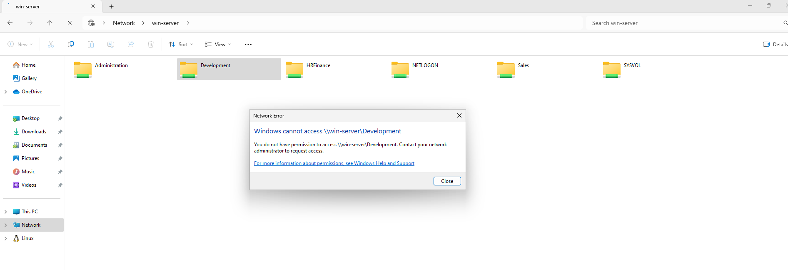The width and height of the screenshot is (788, 270).
Task: Stop loading with the X button
Action: (x=70, y=23)
